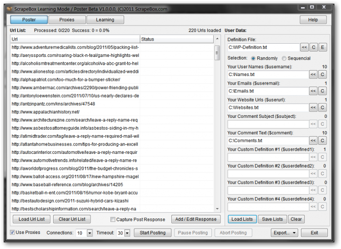
Task: Clear the Website Urls file field
Action: point(322,107)
